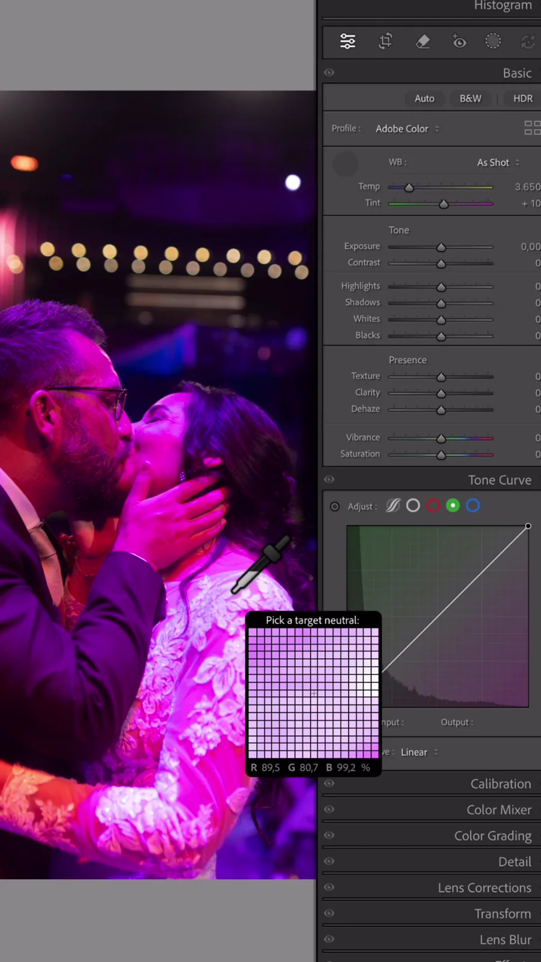Expand the Histogram panel

503,5
